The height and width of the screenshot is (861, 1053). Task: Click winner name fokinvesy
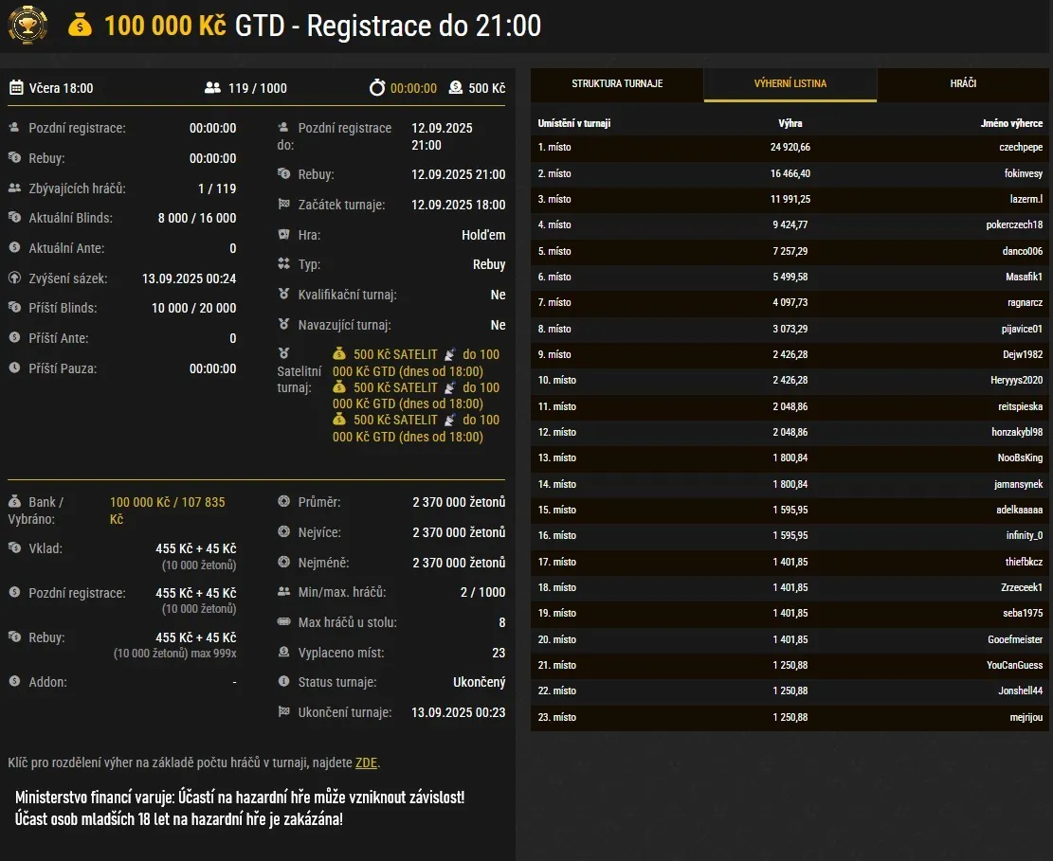pyautogui.click(x=1023, y=174)
